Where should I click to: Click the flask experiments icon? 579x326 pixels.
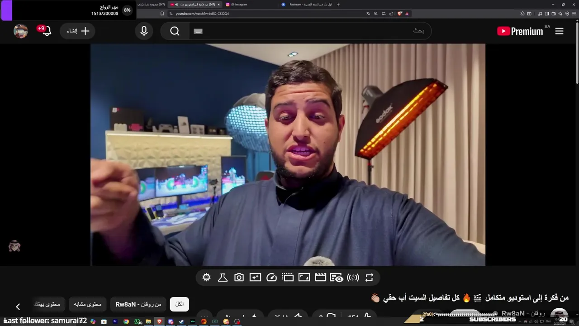click(223, 278)
